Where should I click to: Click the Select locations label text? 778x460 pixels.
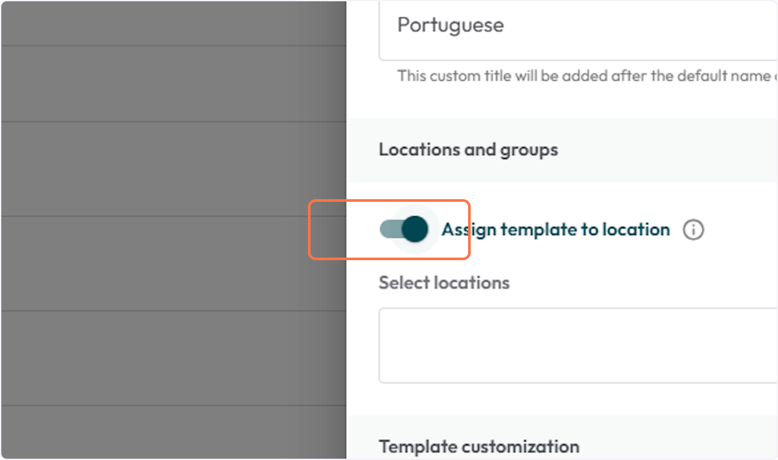tap(444, 283)
